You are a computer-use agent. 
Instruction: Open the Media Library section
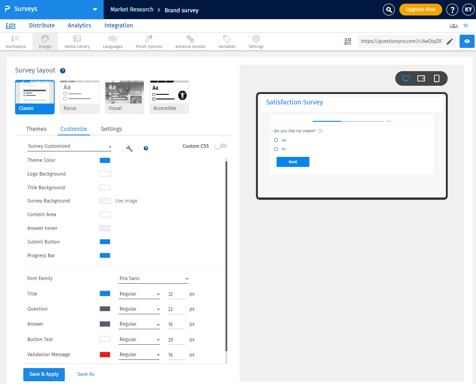click(77, 42)
